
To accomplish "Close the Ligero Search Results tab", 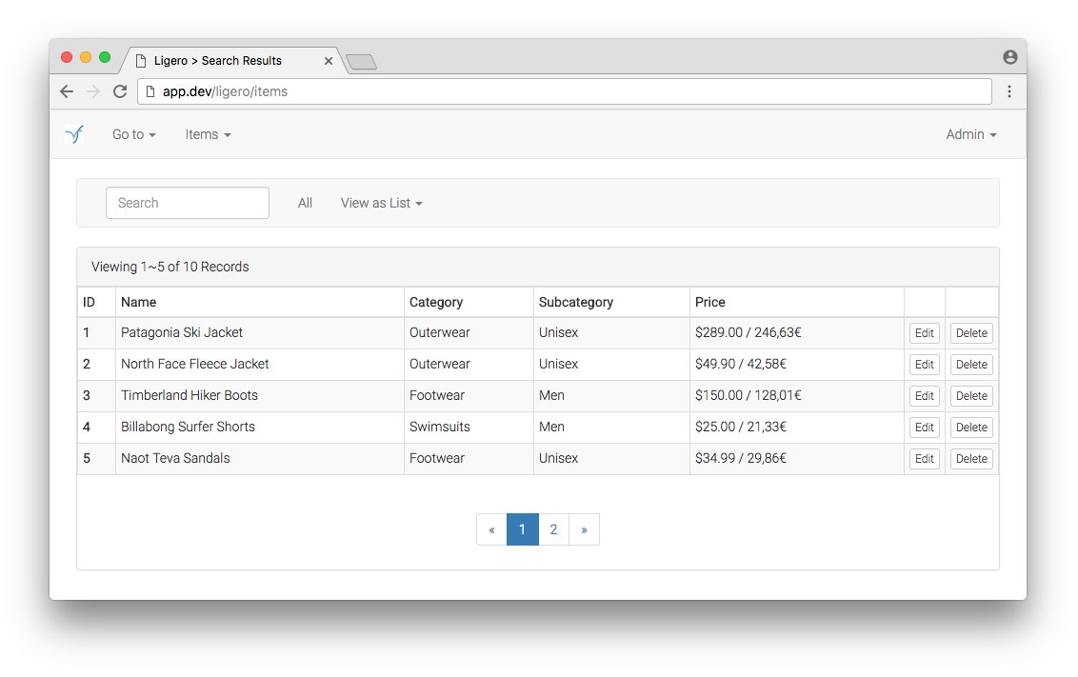I will pos(329,61).
